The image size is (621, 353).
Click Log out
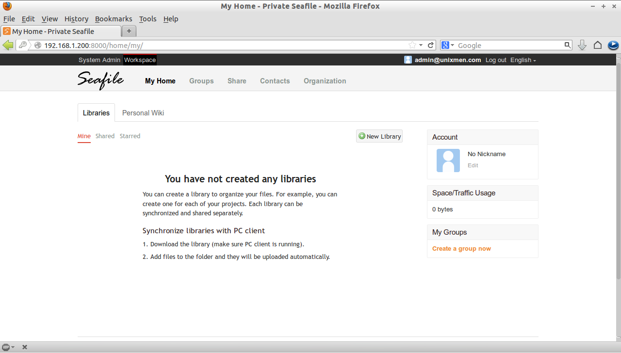pos(496,60)
